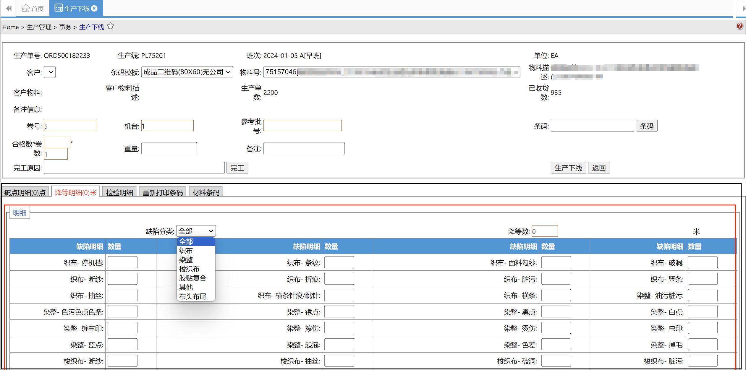Screen dimensions: 746x370
Task: Choose 胶贴复合 from the dropdown list
Action: 196,278
